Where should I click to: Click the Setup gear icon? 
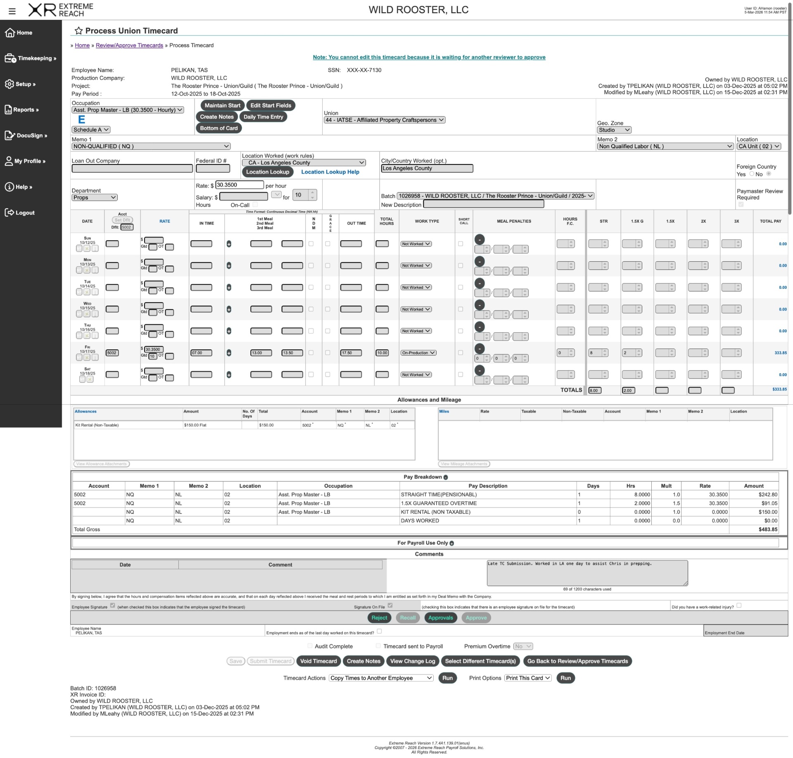click(x=9, y=84)
